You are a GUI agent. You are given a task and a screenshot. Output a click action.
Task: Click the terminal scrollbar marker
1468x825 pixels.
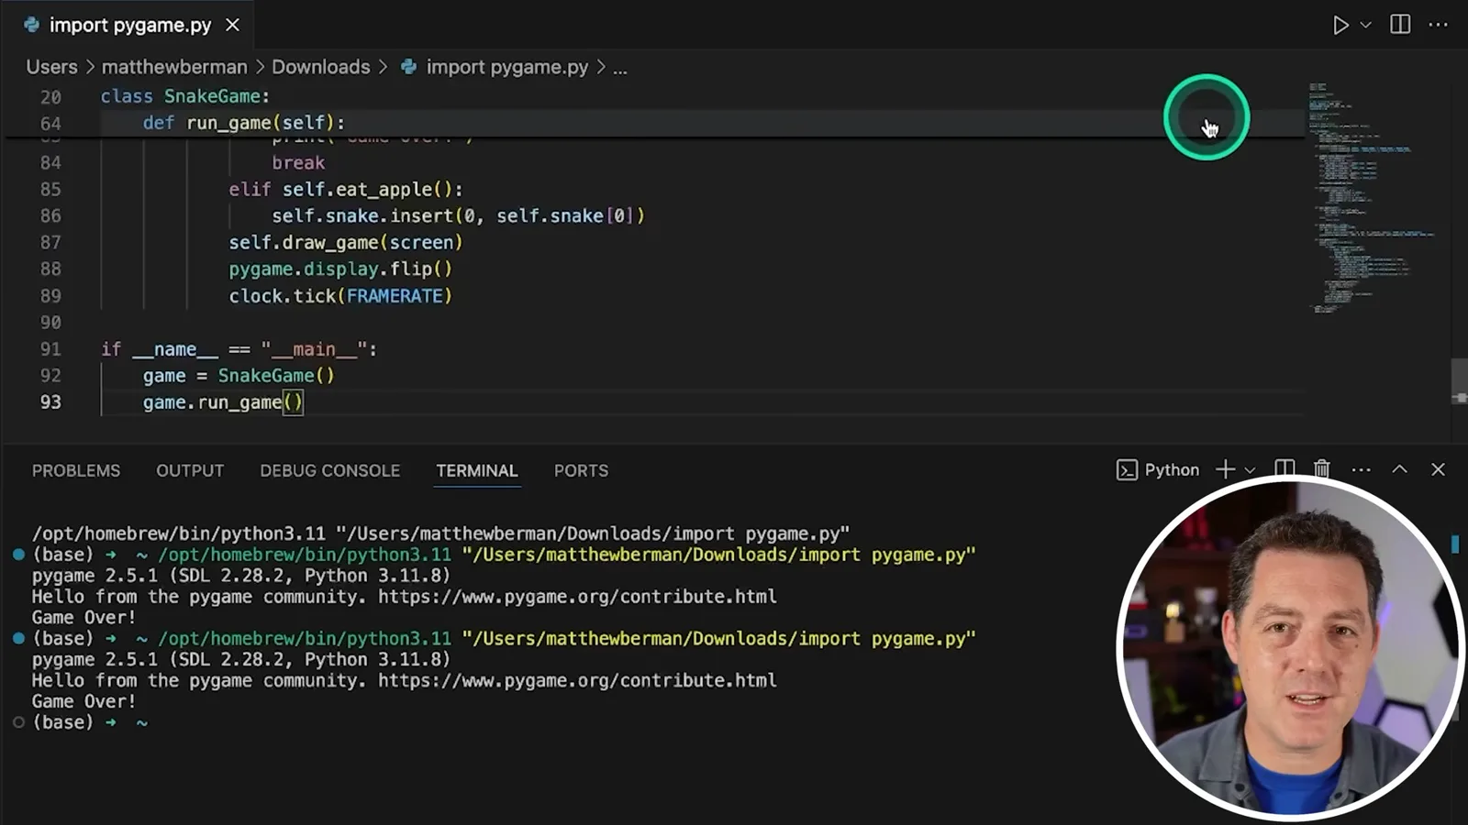click(x=1455, y=544)
